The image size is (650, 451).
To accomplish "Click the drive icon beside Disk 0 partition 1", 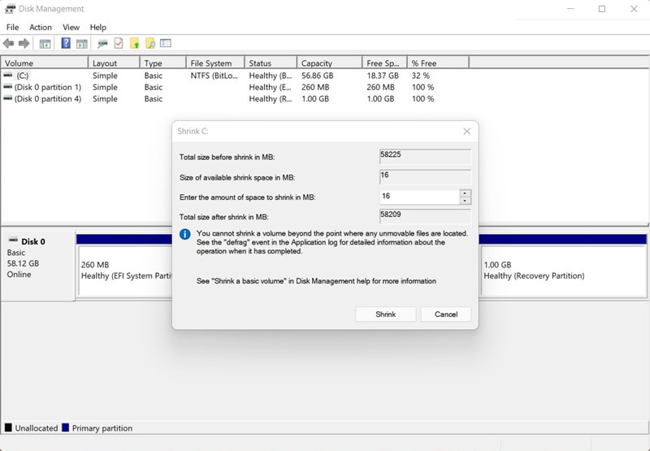I will point(8,87).
